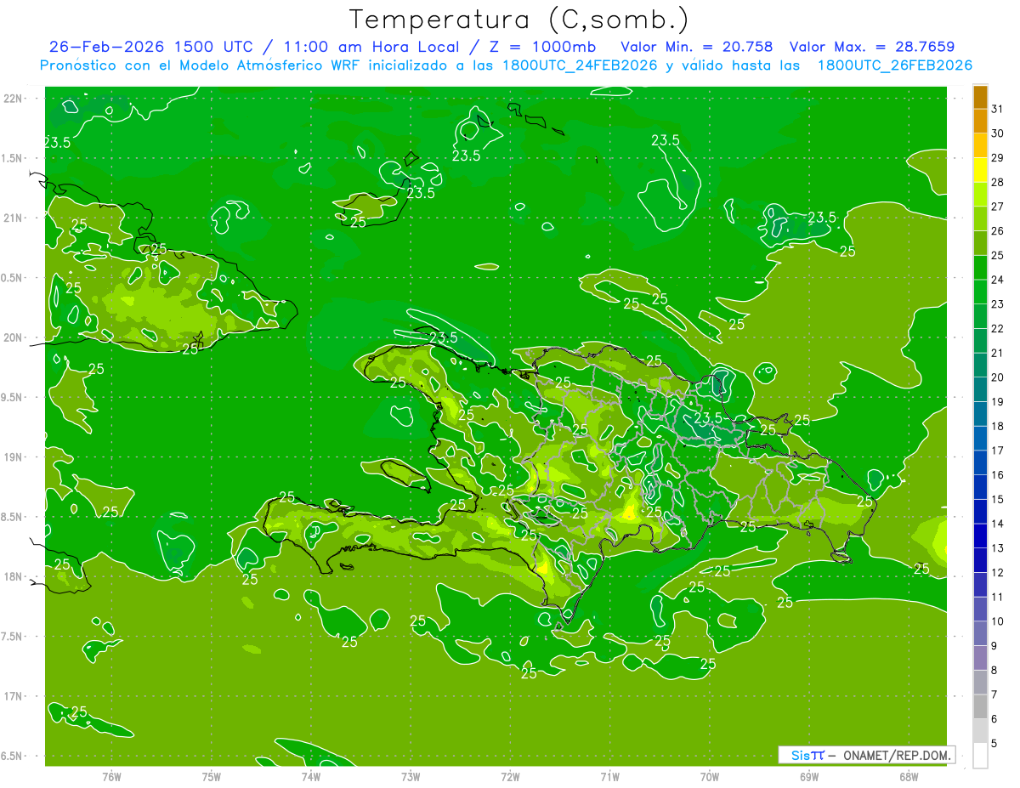Click the legend tick label 5
1020x788 pixels.
tap(994, 743)
